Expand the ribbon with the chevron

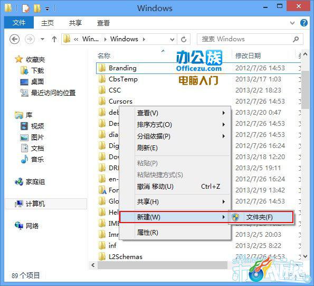click(x=292, y=23)
